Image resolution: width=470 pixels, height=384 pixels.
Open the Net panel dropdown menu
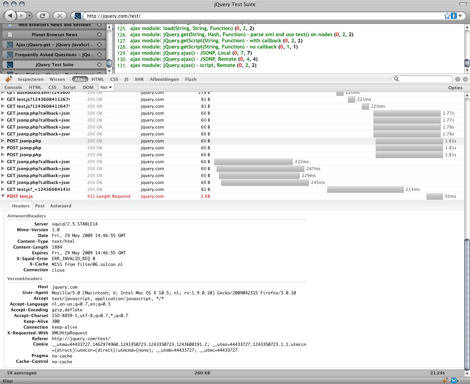pos(106,87)
